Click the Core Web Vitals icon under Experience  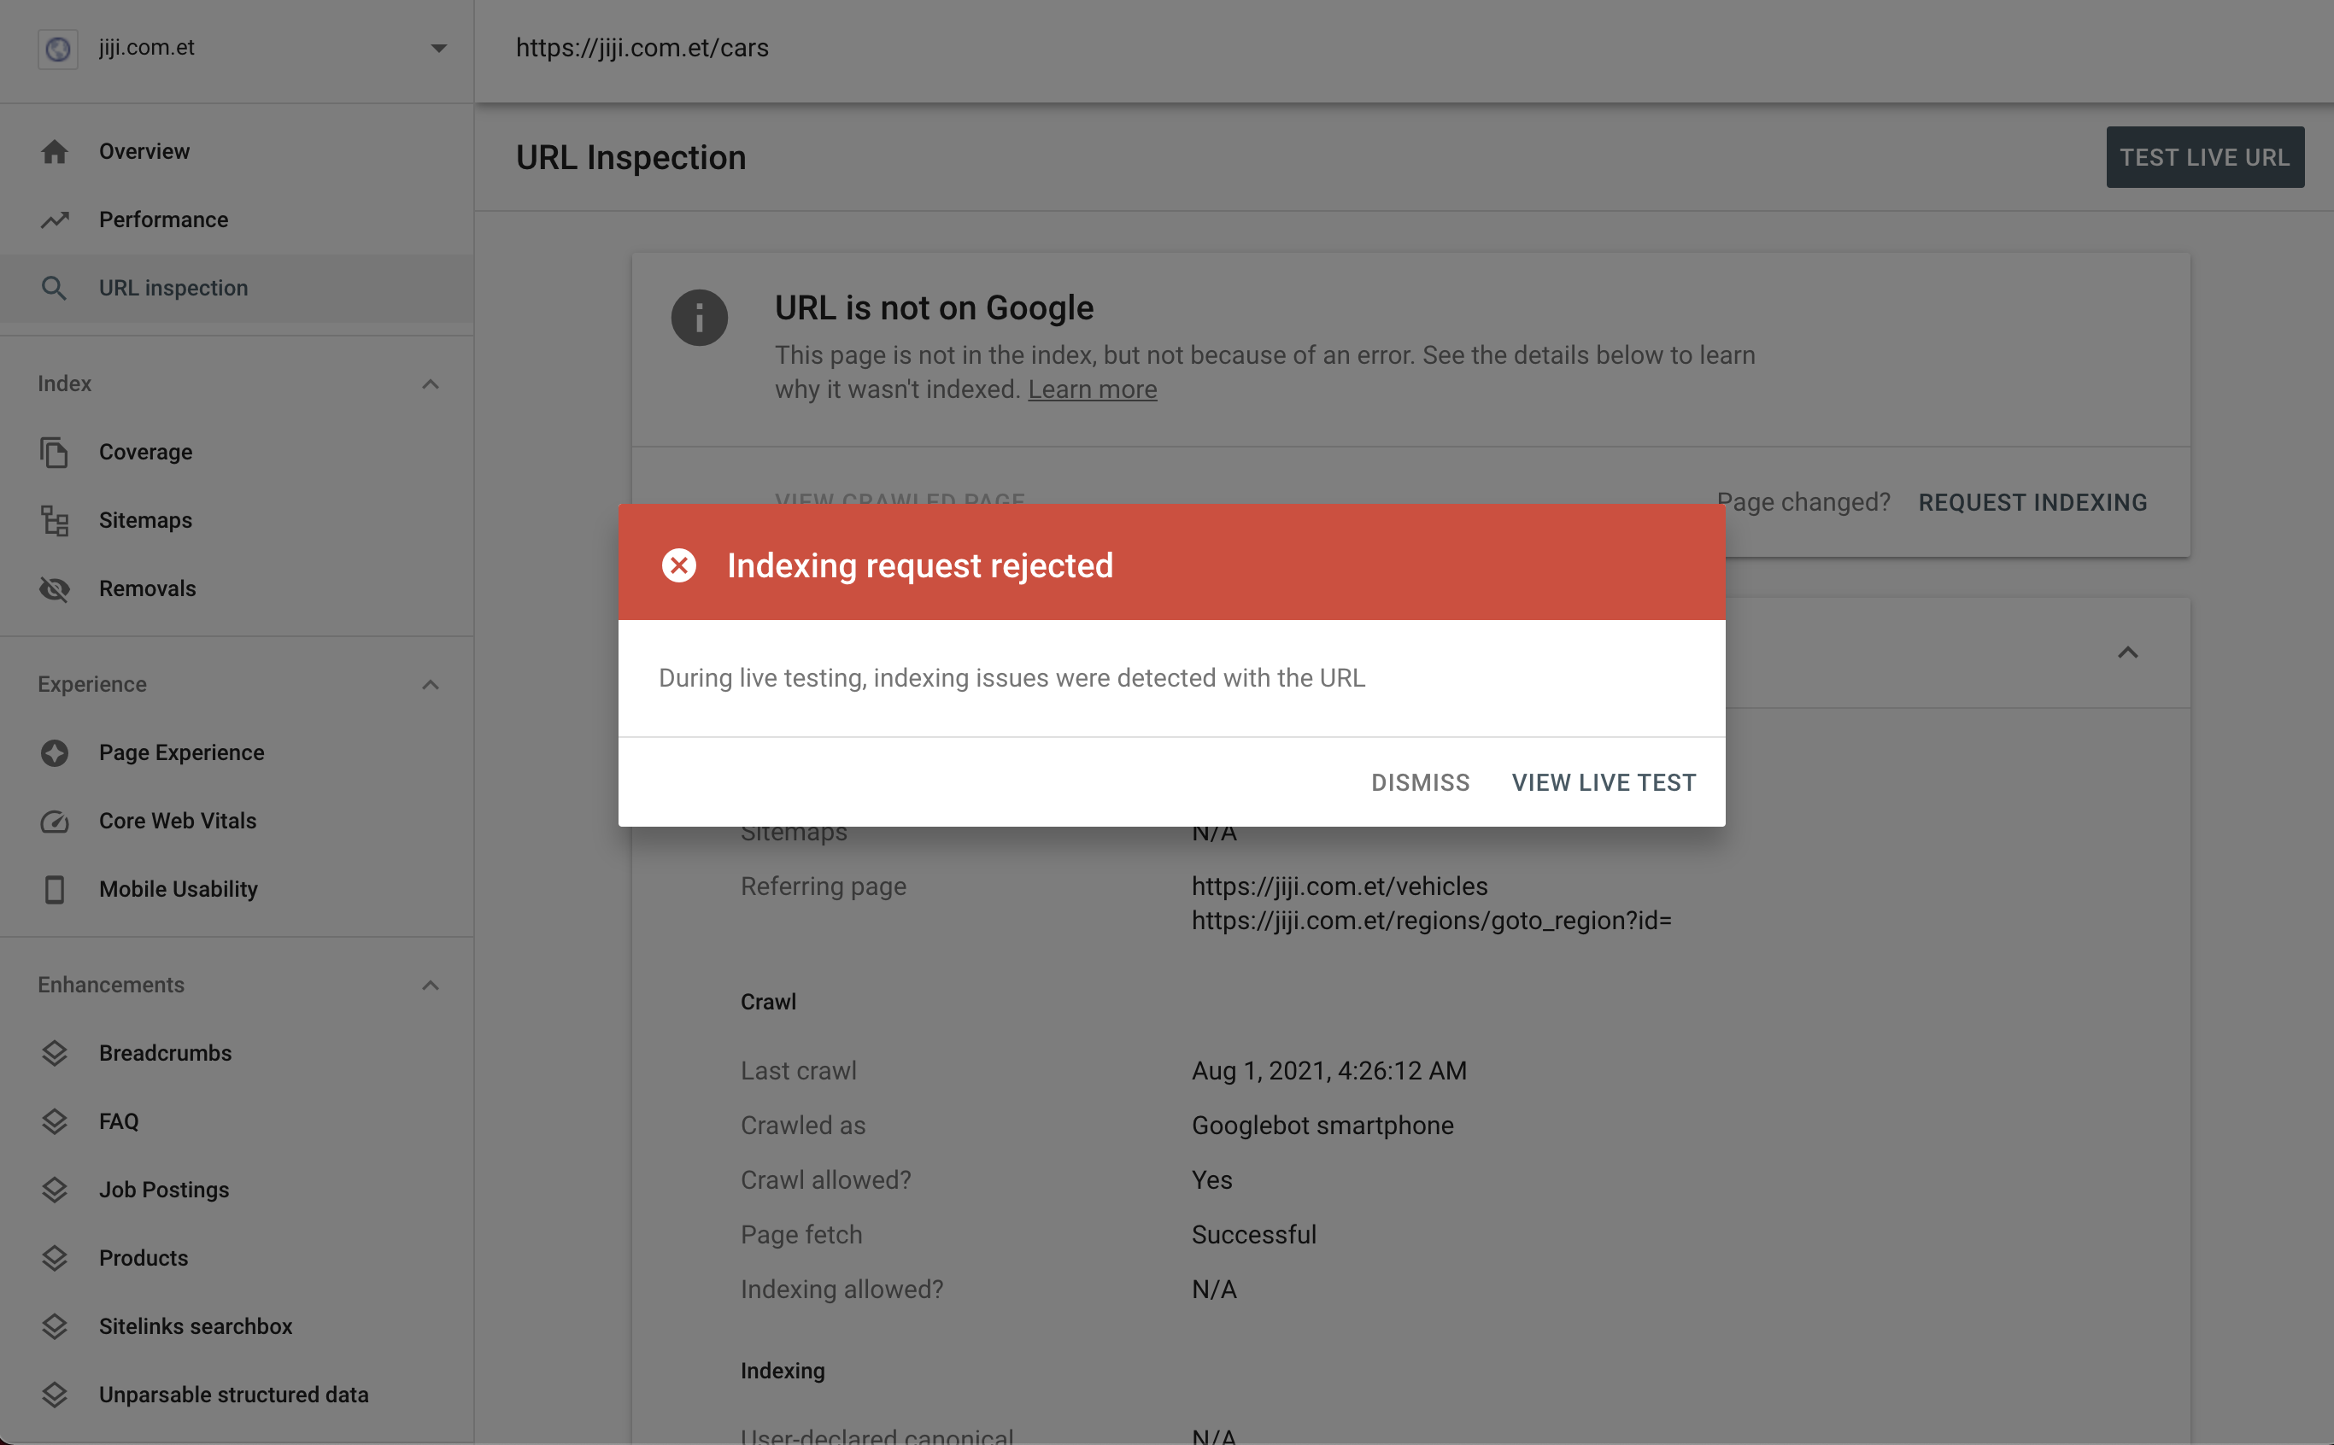pyautogui.click(x=55, y=820)
